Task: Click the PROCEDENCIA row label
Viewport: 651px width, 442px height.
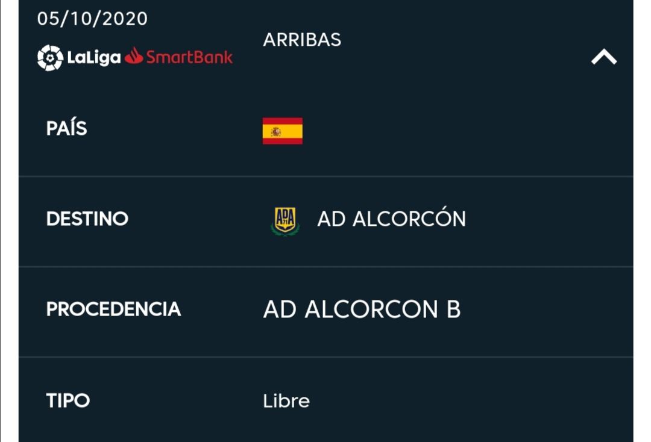Action: pos(113,309)
